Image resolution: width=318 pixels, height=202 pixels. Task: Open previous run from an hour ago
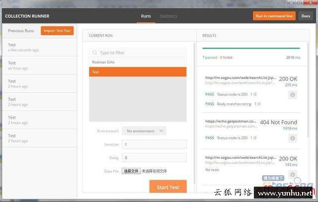point(40,66)
